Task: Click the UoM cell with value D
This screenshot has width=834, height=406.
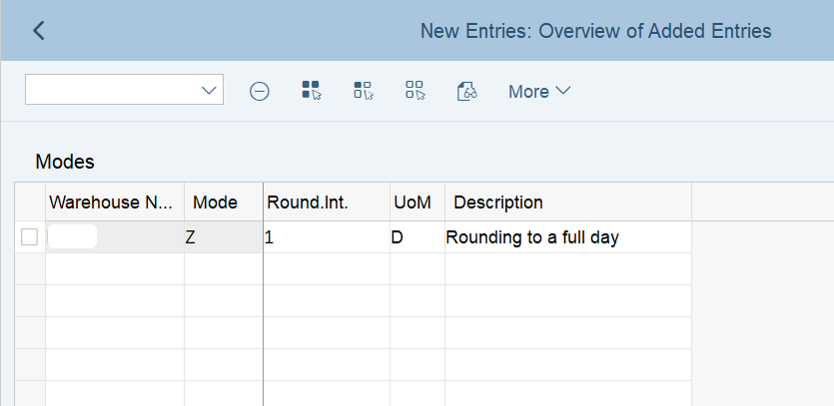Action: pos(417,237)
